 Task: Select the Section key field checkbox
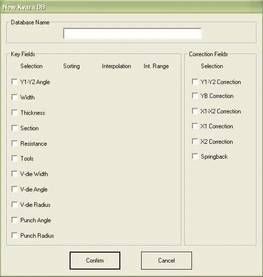pos(14,128)
